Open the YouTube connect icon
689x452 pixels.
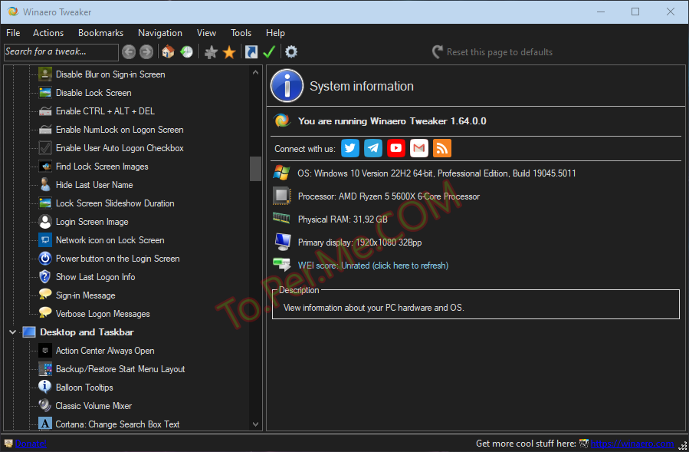396,148
